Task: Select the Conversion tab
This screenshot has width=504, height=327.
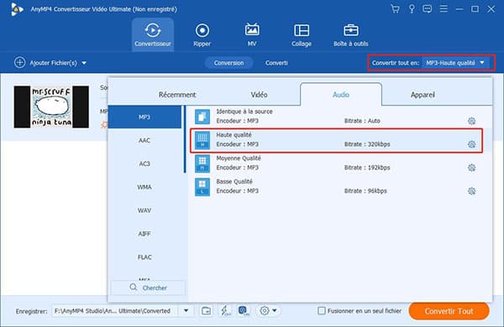Action: pos(228,63)
